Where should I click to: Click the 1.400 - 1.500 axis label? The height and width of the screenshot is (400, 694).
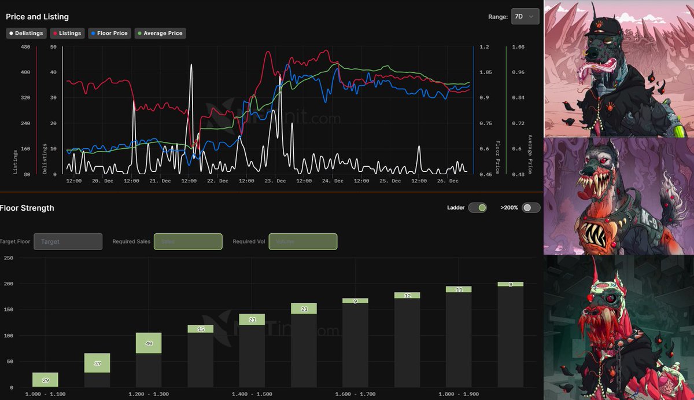click(x=252, y=395)
